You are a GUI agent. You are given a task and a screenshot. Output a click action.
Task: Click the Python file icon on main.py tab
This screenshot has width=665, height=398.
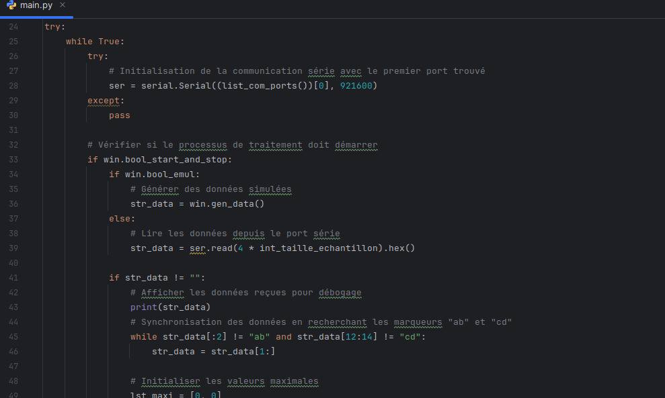pos(11,5)
